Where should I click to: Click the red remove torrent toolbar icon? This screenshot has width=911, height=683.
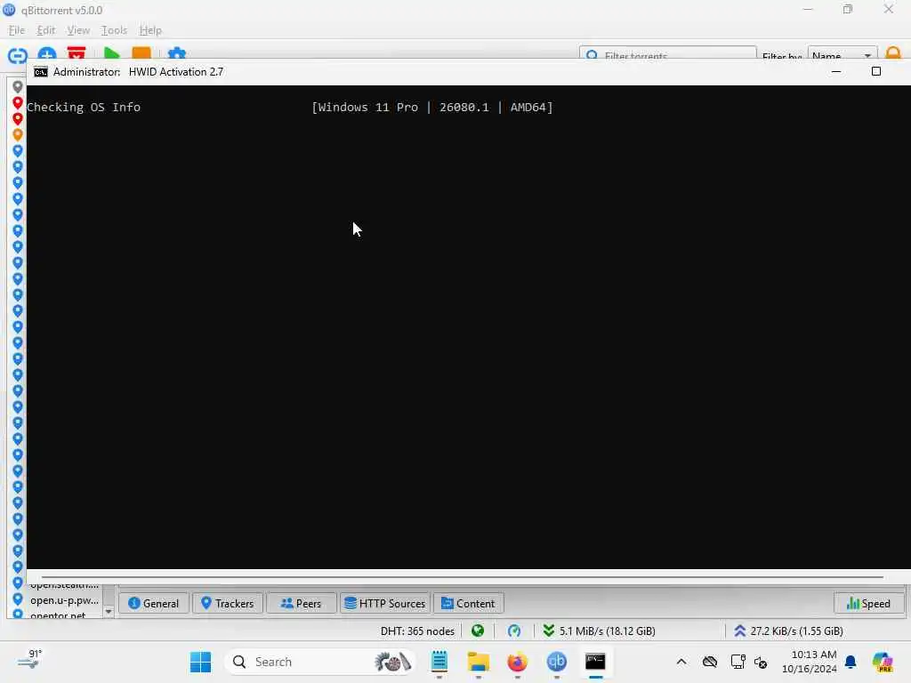(77, 52)
